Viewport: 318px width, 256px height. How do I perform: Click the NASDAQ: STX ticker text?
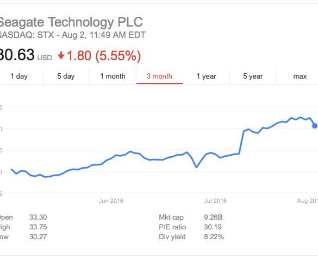[x=27, y=35]
